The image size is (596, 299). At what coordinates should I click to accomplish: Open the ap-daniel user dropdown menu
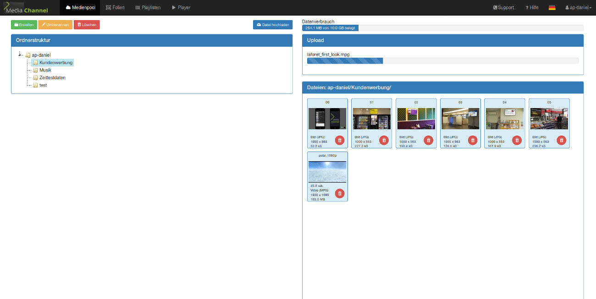(x=578, y=8)
